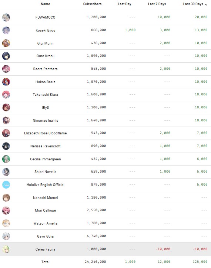
Task: Click Ouro Kronii's avatar thumbnail
Action: (6, 56)
